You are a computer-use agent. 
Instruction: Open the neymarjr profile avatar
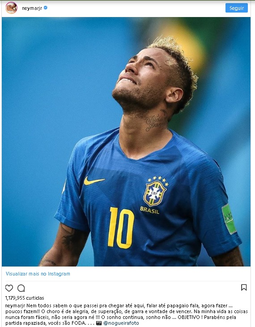pos(12,8)
